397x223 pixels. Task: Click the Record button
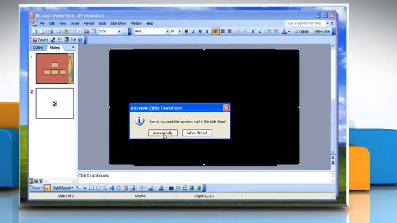coord(40,40)
